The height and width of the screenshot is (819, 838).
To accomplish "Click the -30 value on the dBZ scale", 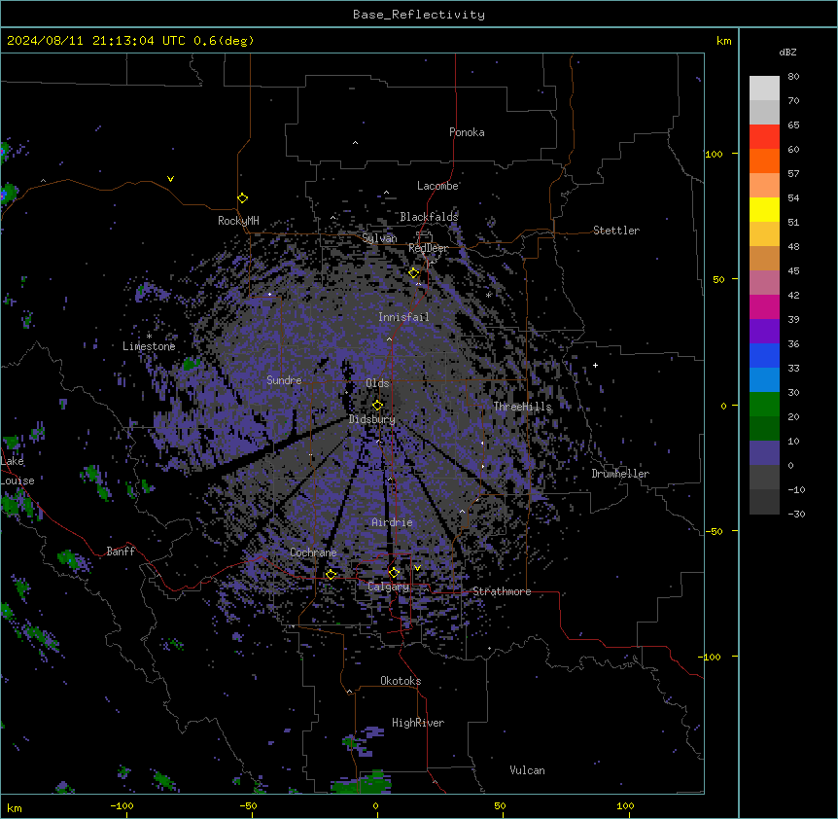I will (x=796, y=514).
